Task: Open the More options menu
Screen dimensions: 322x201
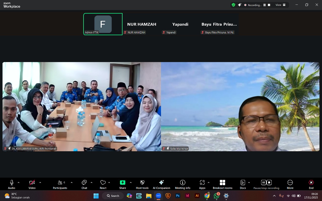Action: (x=290, y=184)
